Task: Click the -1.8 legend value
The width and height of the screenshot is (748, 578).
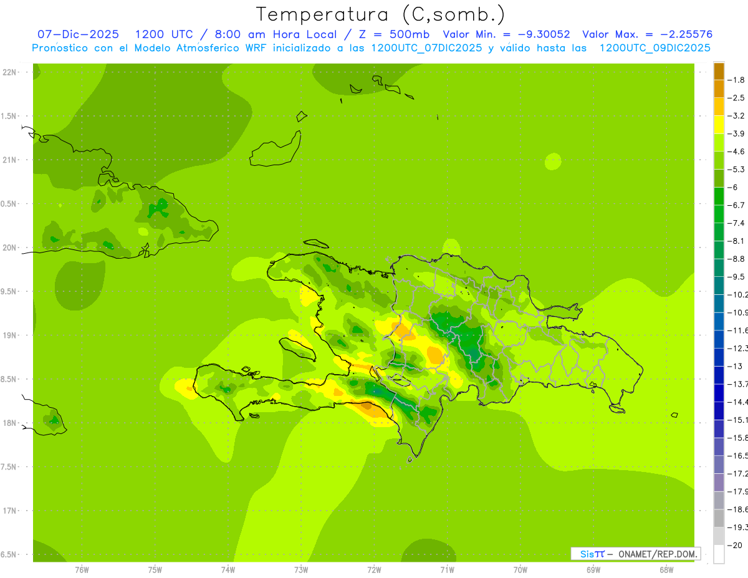Action: pos(736,80)
